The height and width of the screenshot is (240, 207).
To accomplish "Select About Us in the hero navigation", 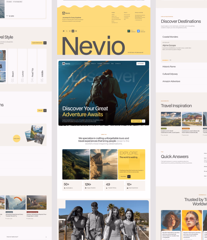I will point(94,64).
